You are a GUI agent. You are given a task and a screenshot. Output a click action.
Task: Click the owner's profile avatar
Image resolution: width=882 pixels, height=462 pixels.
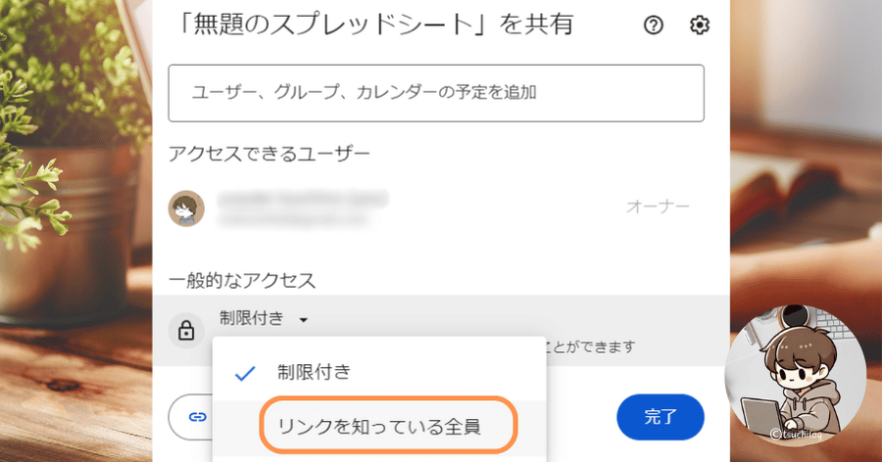(x=186, y=208)
